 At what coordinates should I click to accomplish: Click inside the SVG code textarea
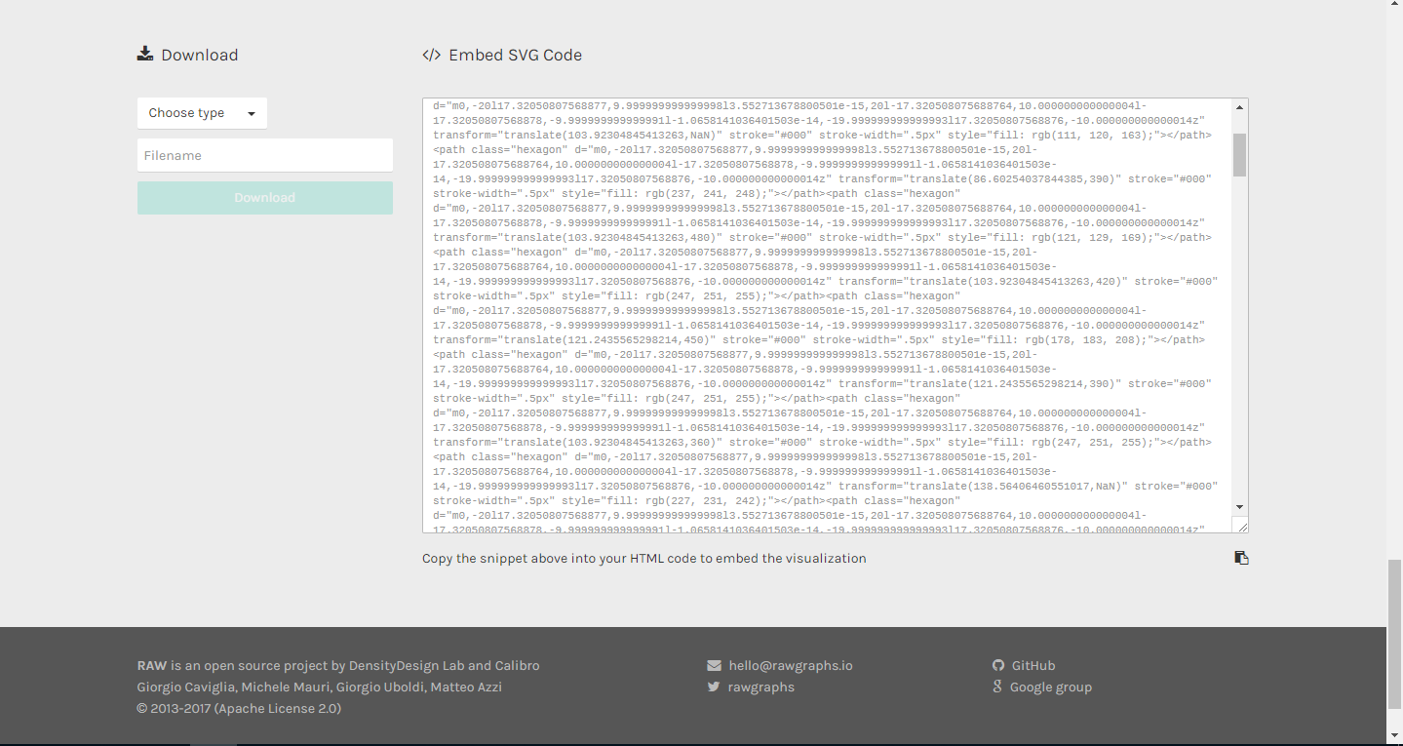pyautogui.click(x=828, y=316)
